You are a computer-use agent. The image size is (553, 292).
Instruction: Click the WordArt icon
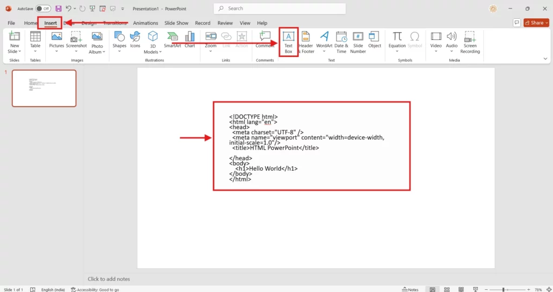point(324,37)
